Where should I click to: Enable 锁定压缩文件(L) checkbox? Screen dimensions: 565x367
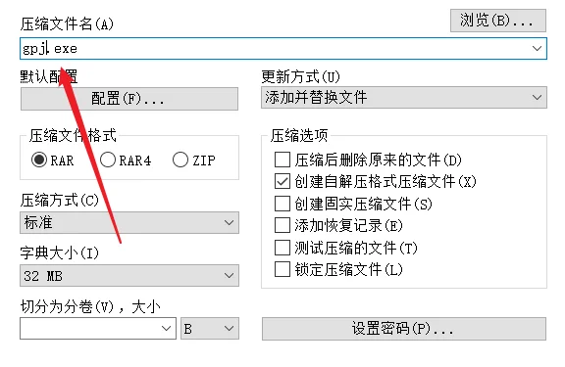pos(282,269)
